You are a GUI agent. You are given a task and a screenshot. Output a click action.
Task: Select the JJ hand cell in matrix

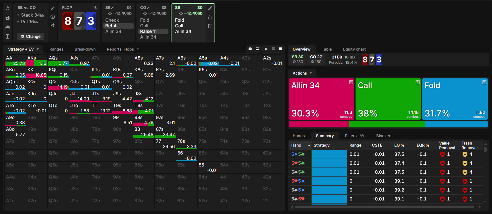79,96
